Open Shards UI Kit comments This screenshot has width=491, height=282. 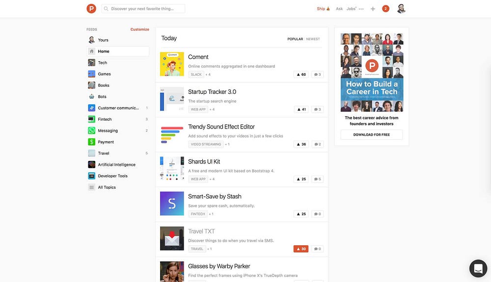pos(317,179)
